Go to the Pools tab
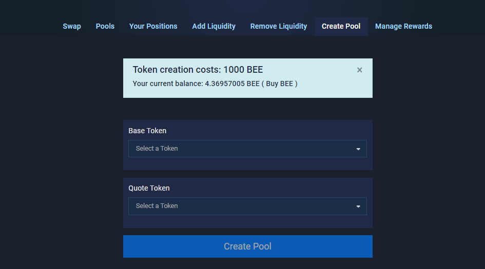Screen dimensions: 485x269 [105, 26]
